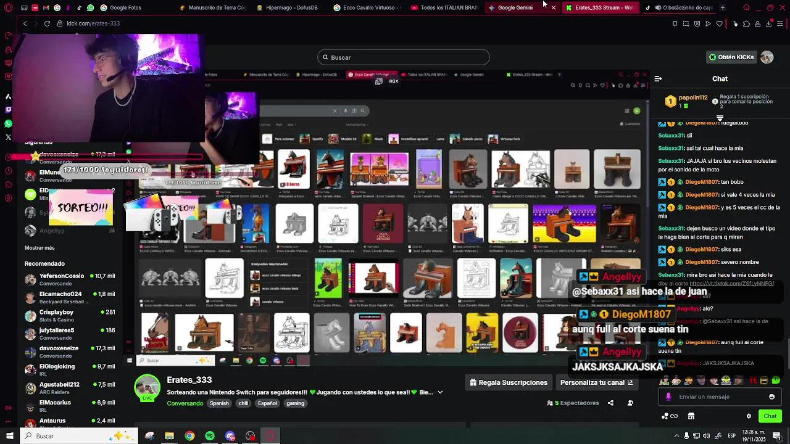Open Spotify from the Windows taskbar

[210, 436]
